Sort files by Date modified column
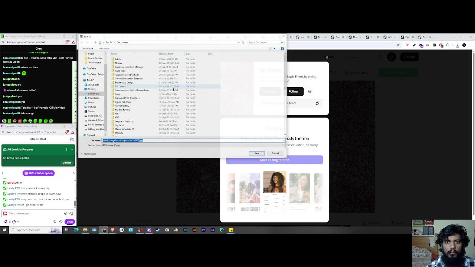475x267 pixels. (x=166, y=54)
